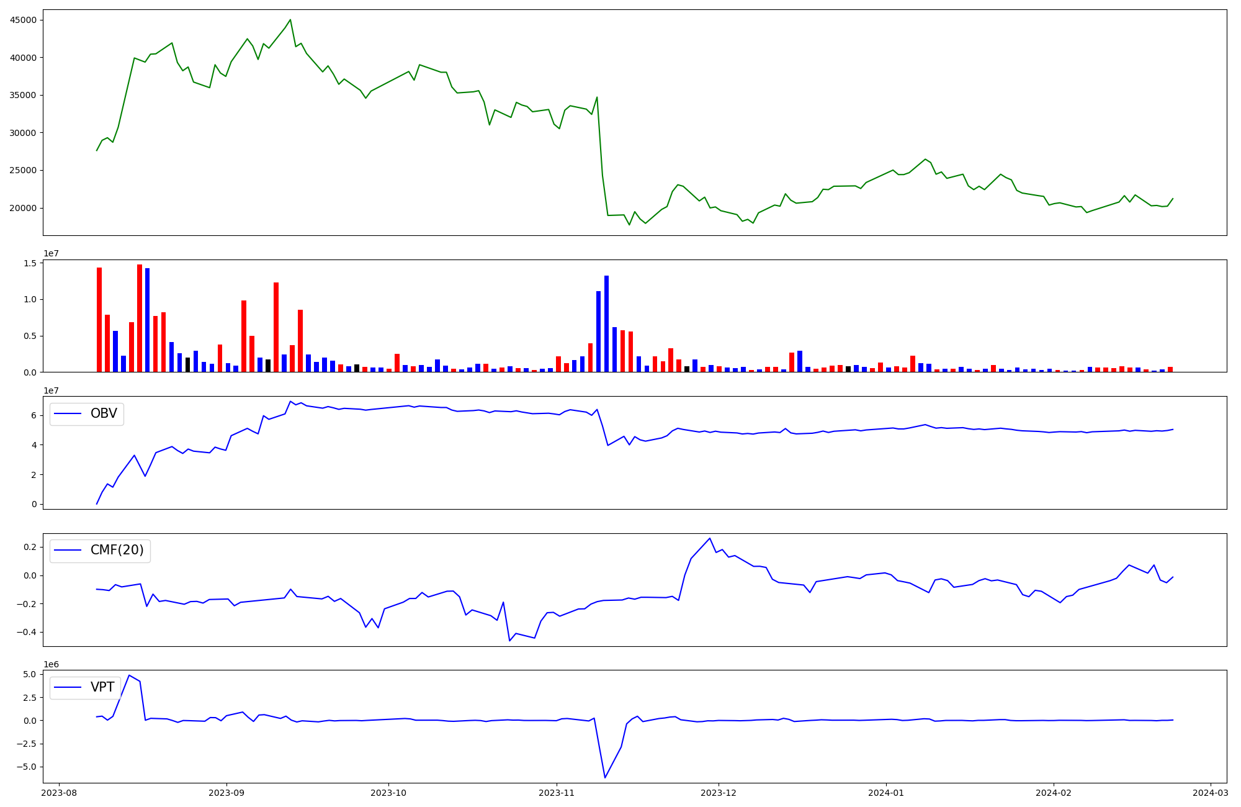Screen dimensions: 1241x807
Task: Click the blue line sample in OBV legend
Action: 68,414
